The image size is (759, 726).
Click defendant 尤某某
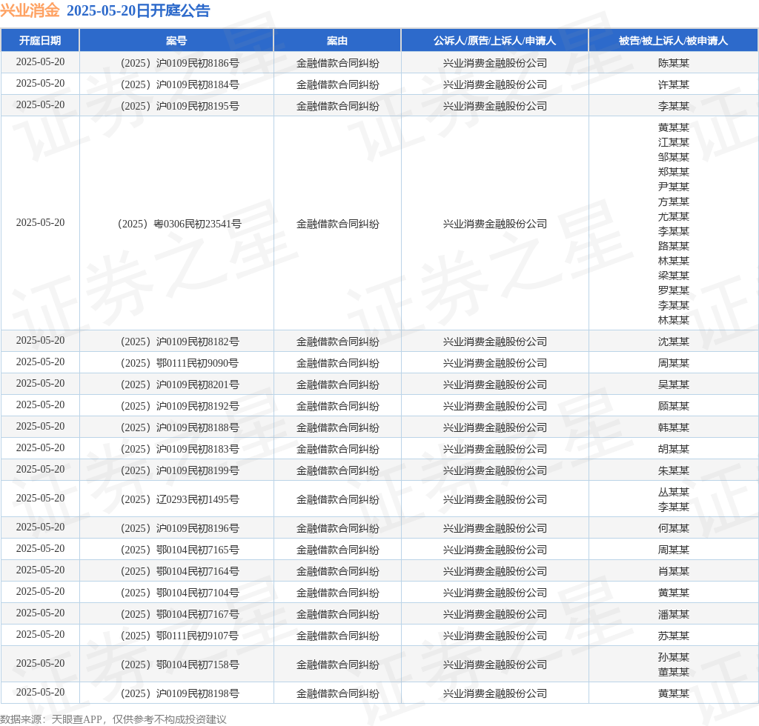[x=673, y=216]
